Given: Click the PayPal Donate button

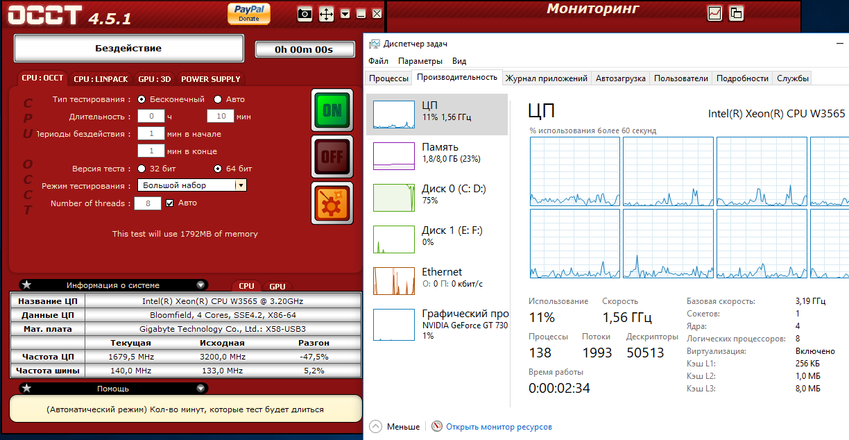Looking at the screenshot, I should tap(249, 13).
